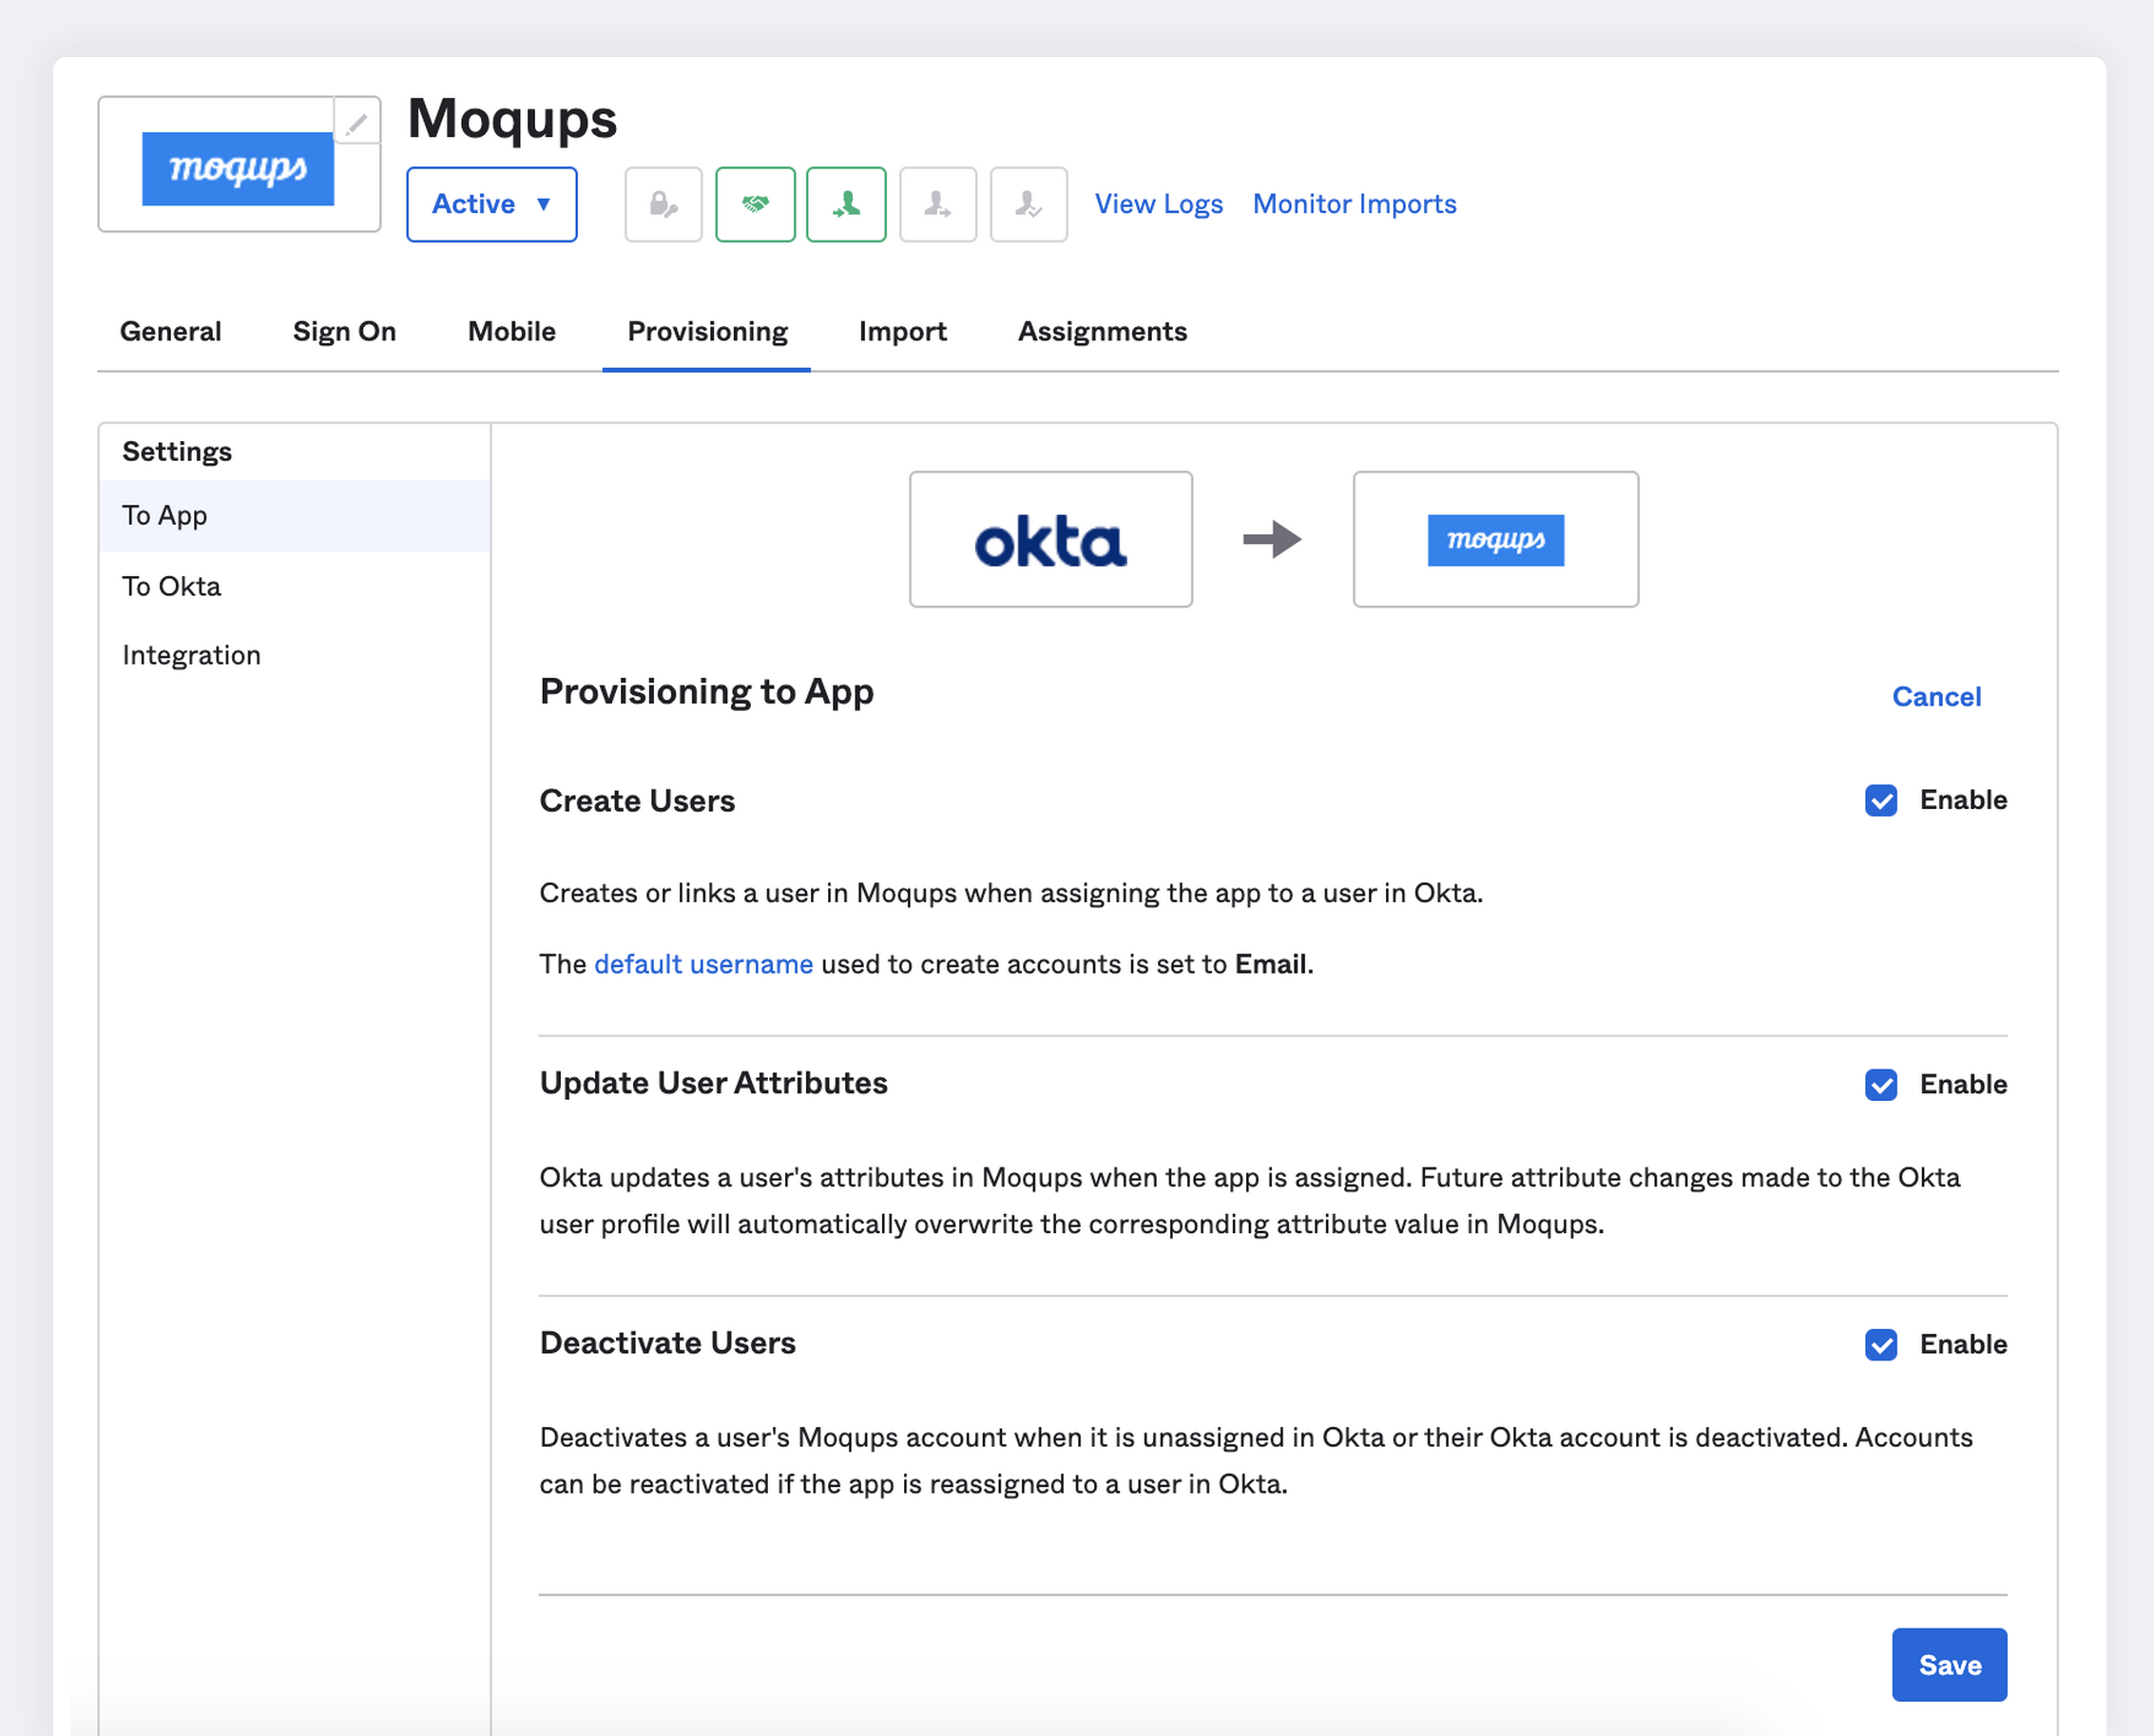
Task: Open the View Logs link
Action: 1158,204
